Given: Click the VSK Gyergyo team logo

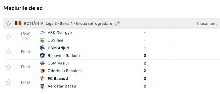Looking at the screenshot, I should click(x=42, y=33).
